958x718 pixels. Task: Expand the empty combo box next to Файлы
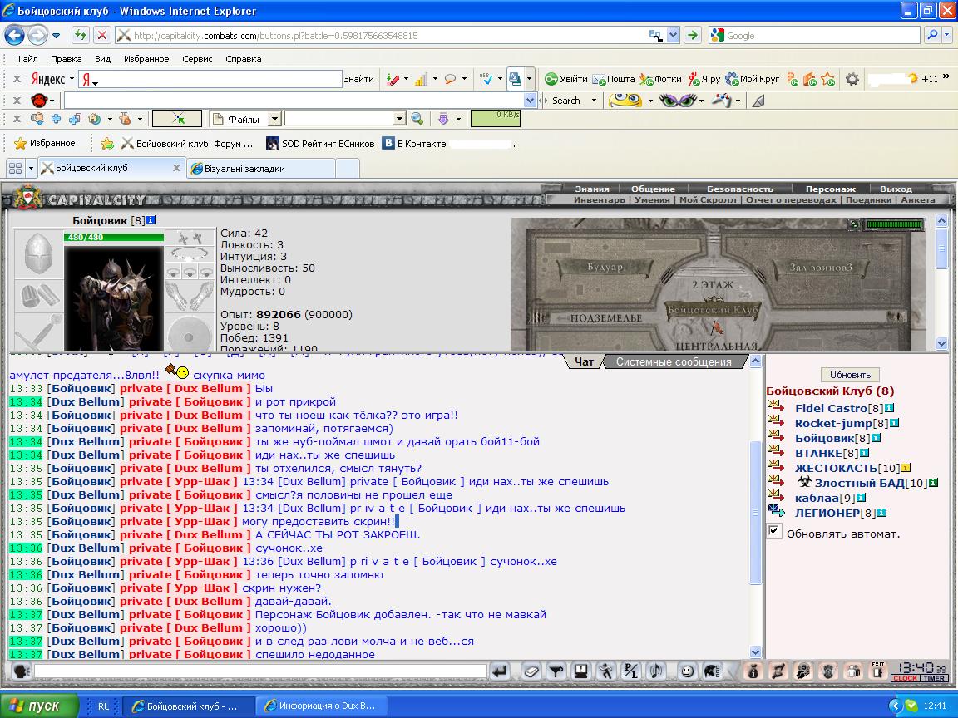point(399,119)
